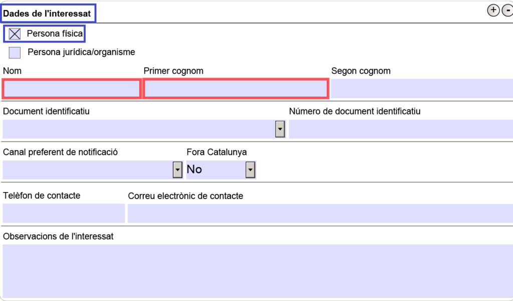This screenshot has height=301, width=513.
Task: Click the 'Correu electrònic de contacte' label text
Action: [x=185, y=196]
